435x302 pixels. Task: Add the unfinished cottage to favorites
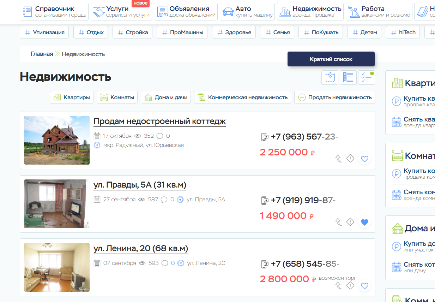pyautogui.click(x=364, y=159)
